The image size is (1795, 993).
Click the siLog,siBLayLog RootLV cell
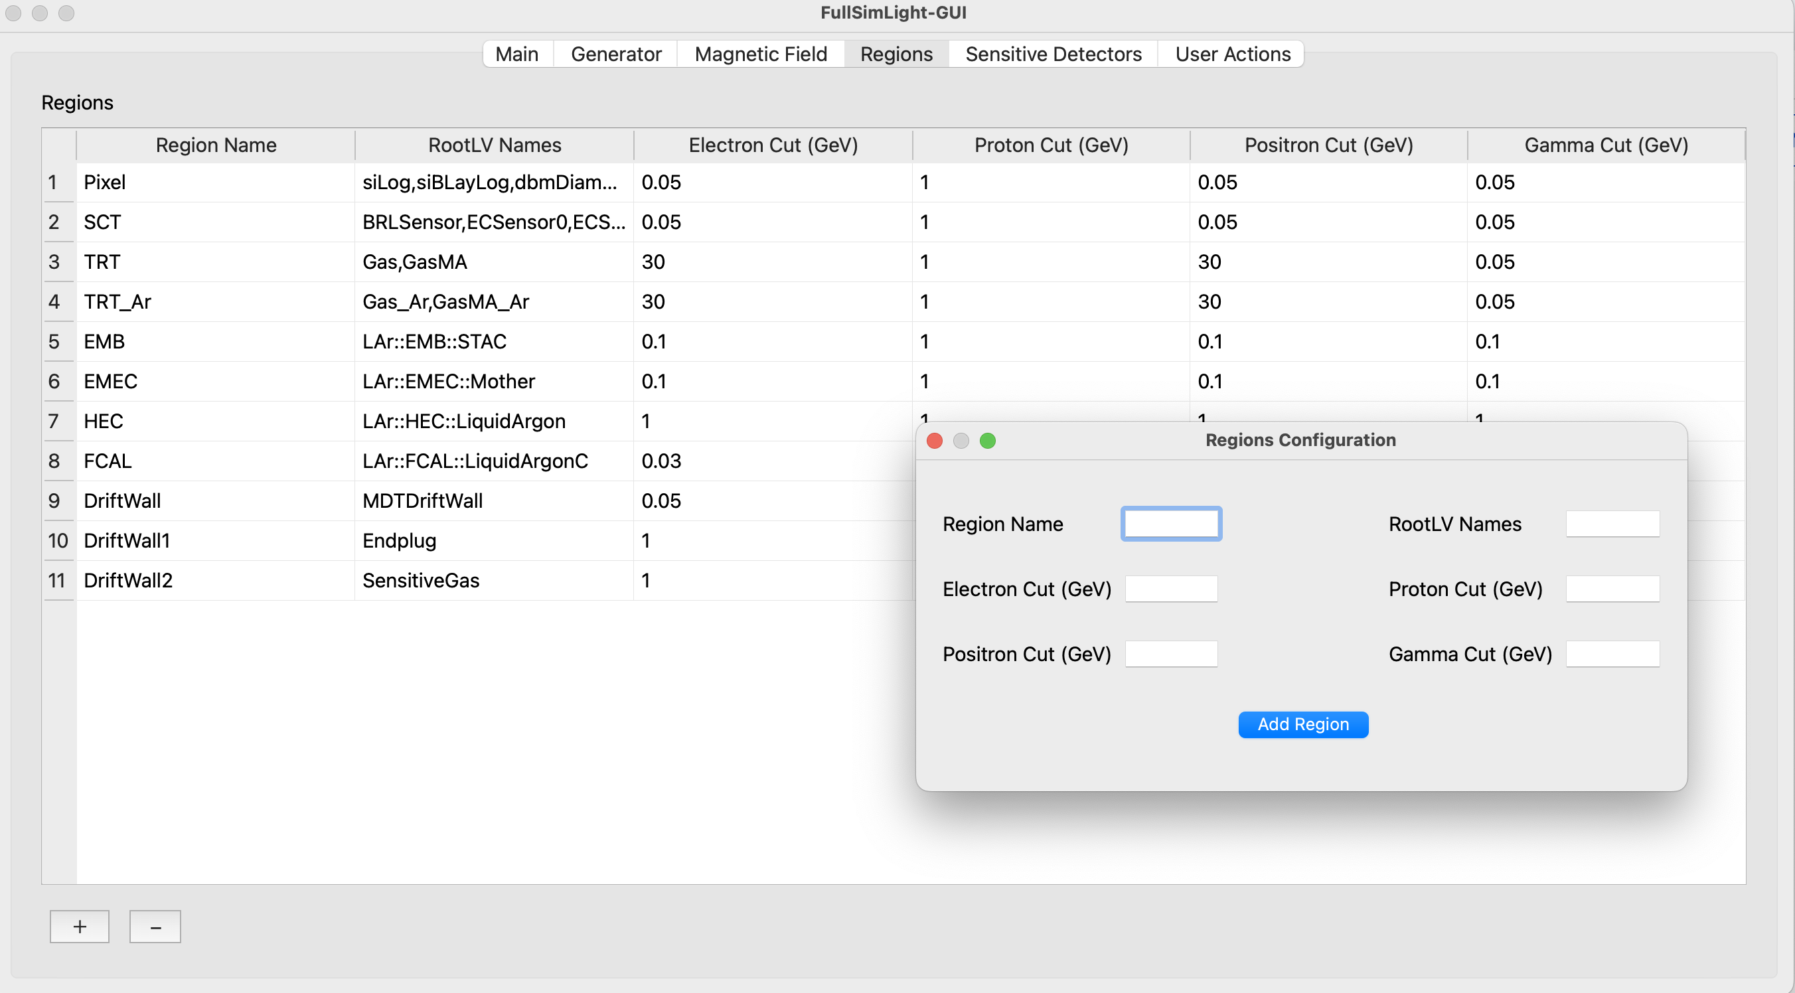(495, 183)
